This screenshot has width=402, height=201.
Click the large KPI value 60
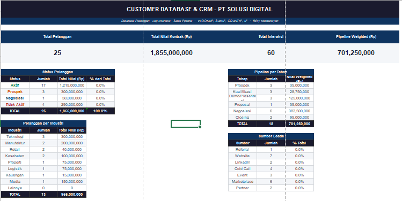271,53
